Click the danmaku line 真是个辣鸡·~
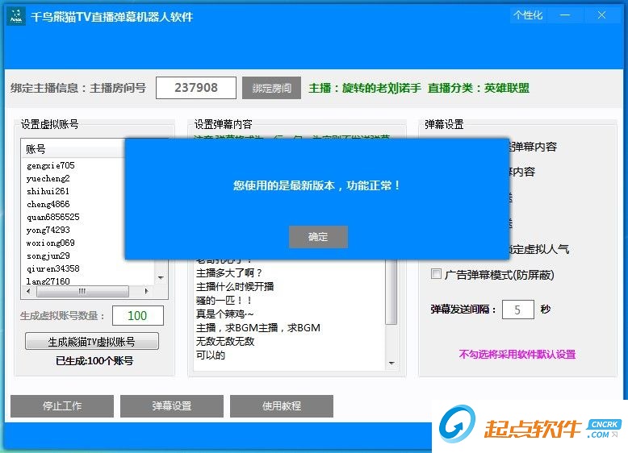Image resolution: width=628 pixels, height=453 pixels. click(x=224, y=314)
